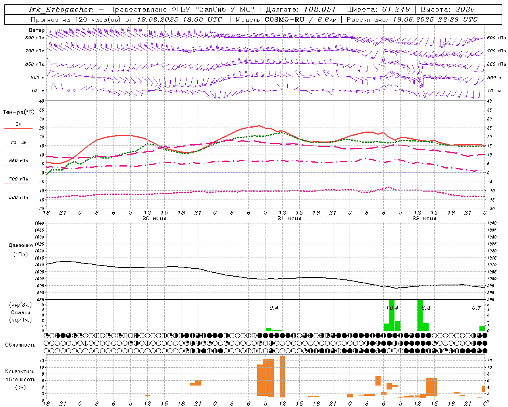The width and height of the screenshot is (508, 407).
Task: Click the tallest orange convective bar near 12h 21 июня
Action: click(283, 377)
